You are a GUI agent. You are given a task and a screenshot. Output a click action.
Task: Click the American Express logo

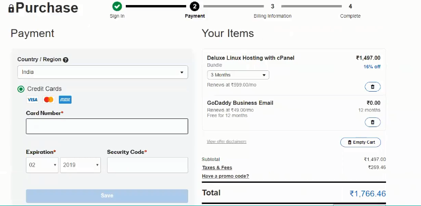(x=65, y=100)
